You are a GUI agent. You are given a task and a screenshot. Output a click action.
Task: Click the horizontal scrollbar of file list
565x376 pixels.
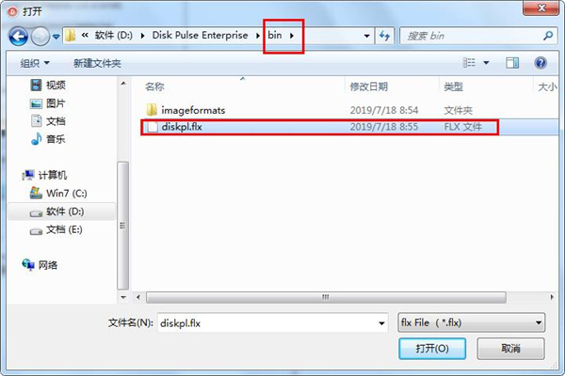click(326, 297)
